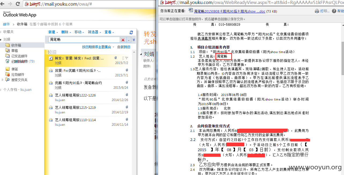Uncheck the checkbox on 2015/7/2 message
Viewport: 344px width, 175px height.
pyautogui.click(x=51, y=58)
